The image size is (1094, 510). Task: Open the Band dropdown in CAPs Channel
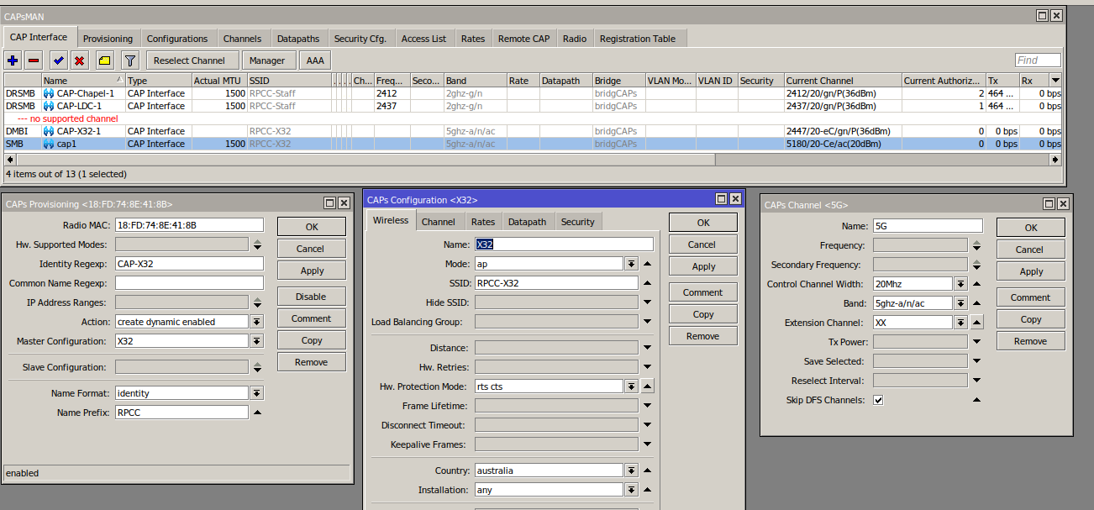(x=960, y=303)
